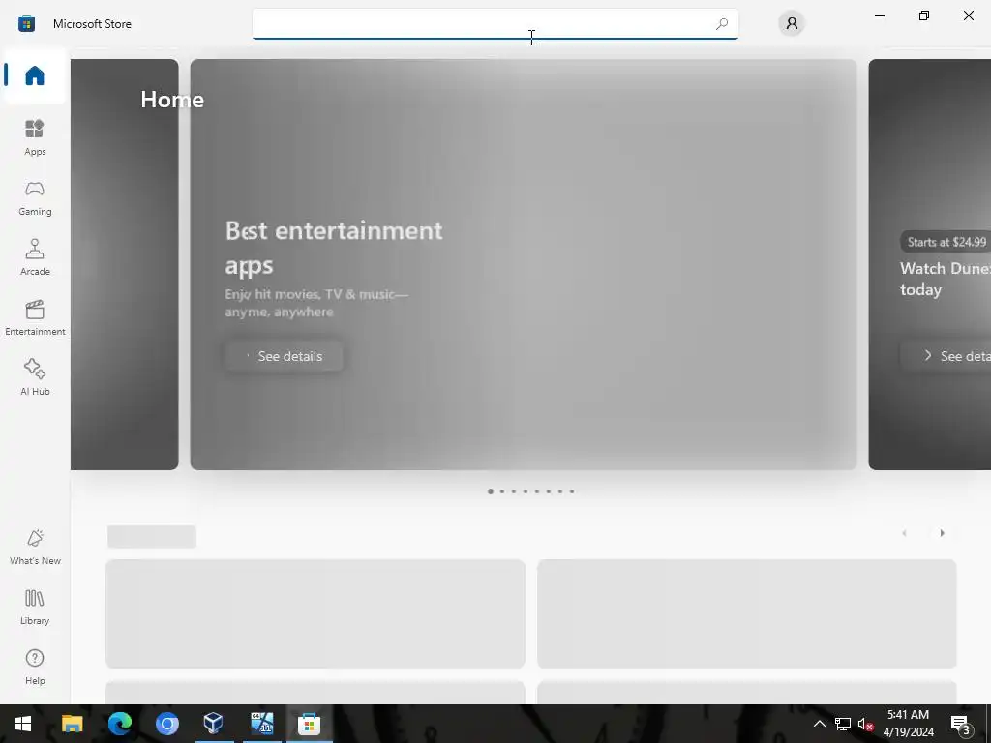Open What's New in sidebar
The height and width of the screenshot is (743, 991).
35,548
